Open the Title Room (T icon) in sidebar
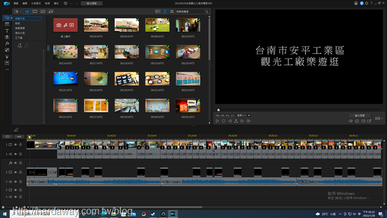The image size is (387, 218). tap(7, 31)
